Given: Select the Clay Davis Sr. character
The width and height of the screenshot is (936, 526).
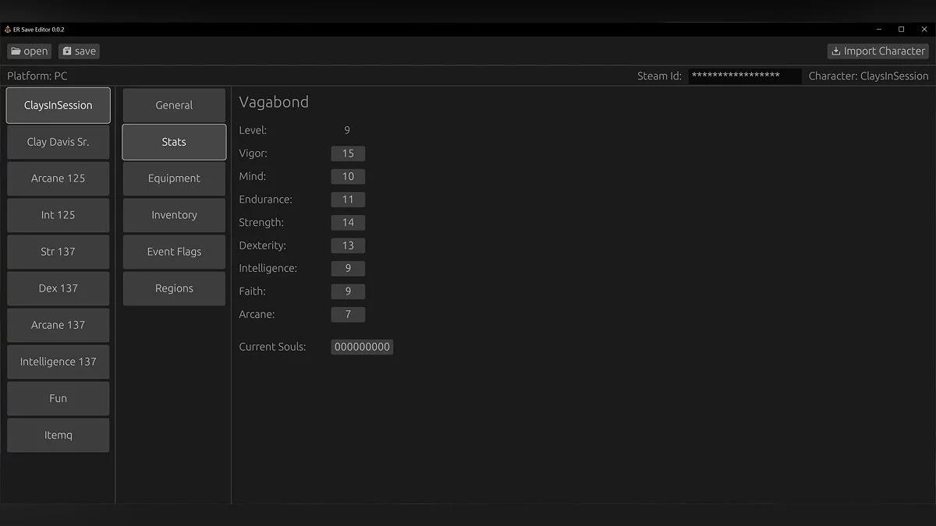Looking at the screenshot, I should click(x=58, y=142).
